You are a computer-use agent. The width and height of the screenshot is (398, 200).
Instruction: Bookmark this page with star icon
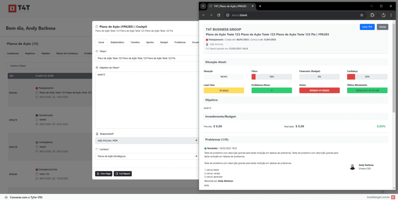click(361, 15)
